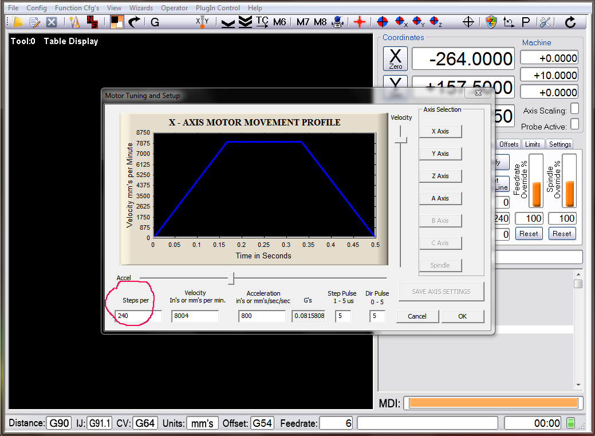Screen dimensions: 595x436
Task: Click the M6 toolbar icon
Action: coord(279,22)
